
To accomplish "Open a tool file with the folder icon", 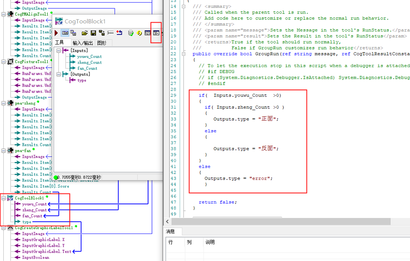I will 85,33.
